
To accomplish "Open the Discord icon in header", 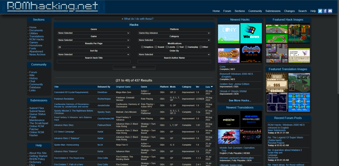I will 330,11.
